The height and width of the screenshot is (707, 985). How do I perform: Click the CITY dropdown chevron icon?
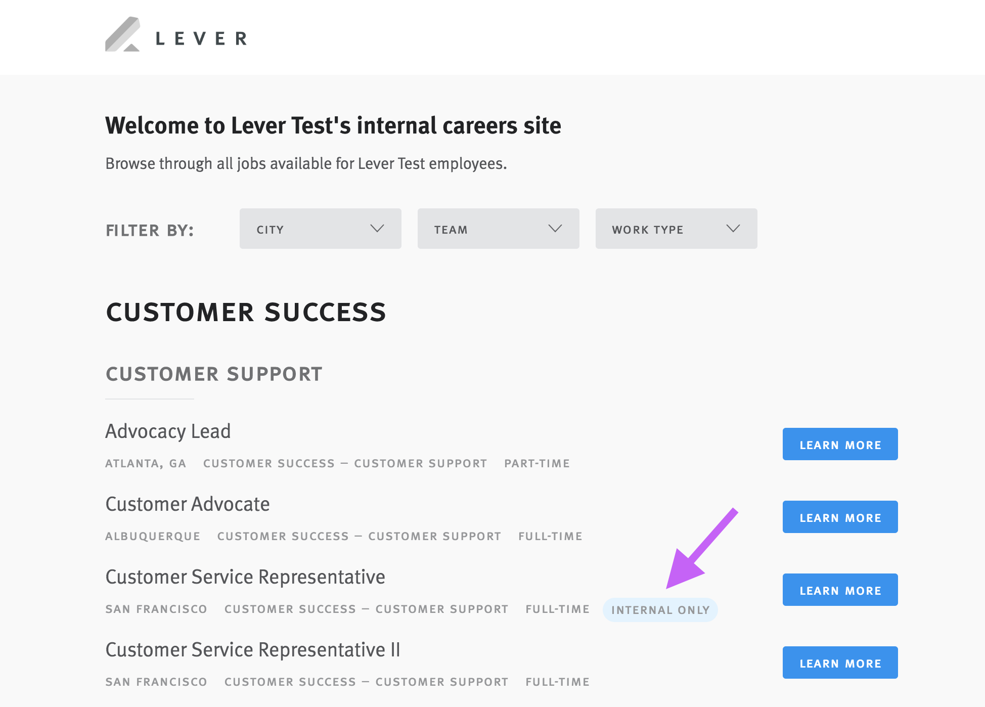(x=377, y=229)
